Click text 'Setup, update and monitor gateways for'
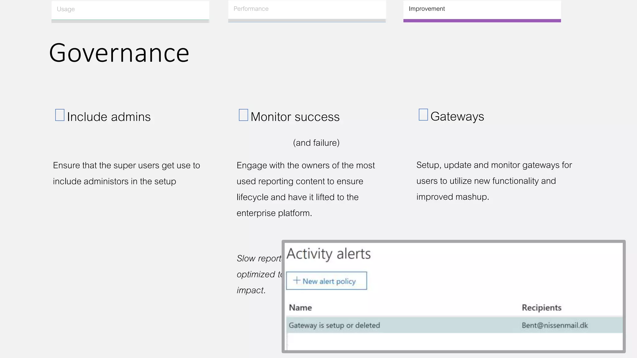Viewport: 637px width, 358px height. click(x=494, y=165)
